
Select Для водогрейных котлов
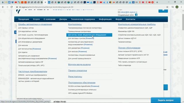(x=28, y=31)
